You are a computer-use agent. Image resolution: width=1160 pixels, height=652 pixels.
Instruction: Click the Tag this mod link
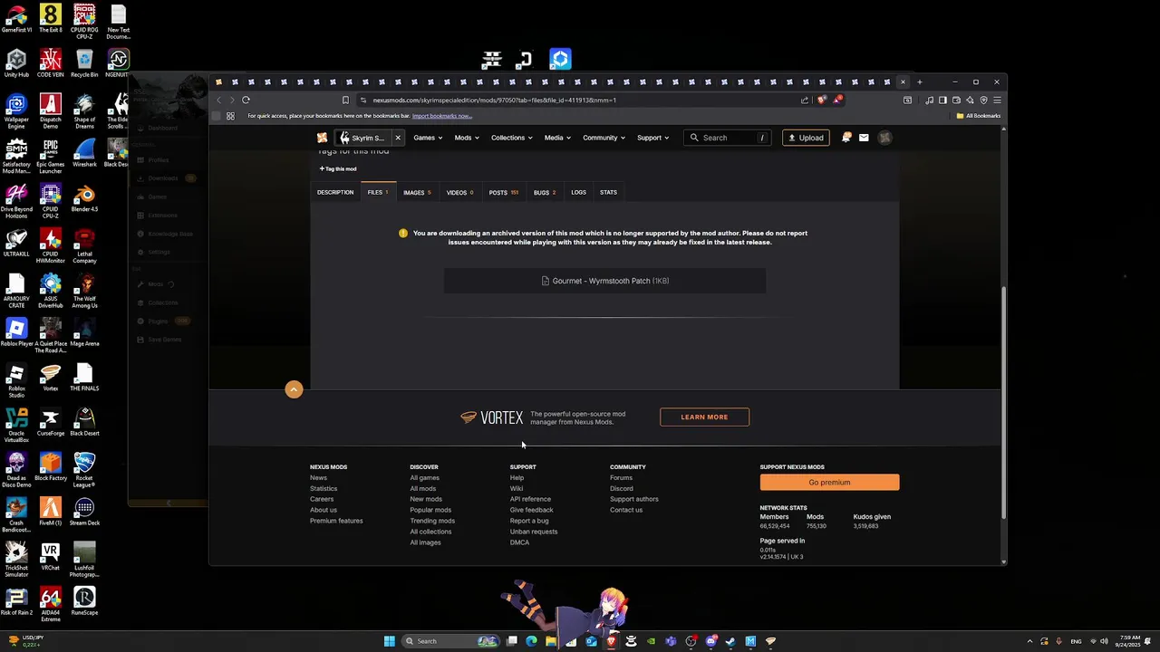point(338,168)
